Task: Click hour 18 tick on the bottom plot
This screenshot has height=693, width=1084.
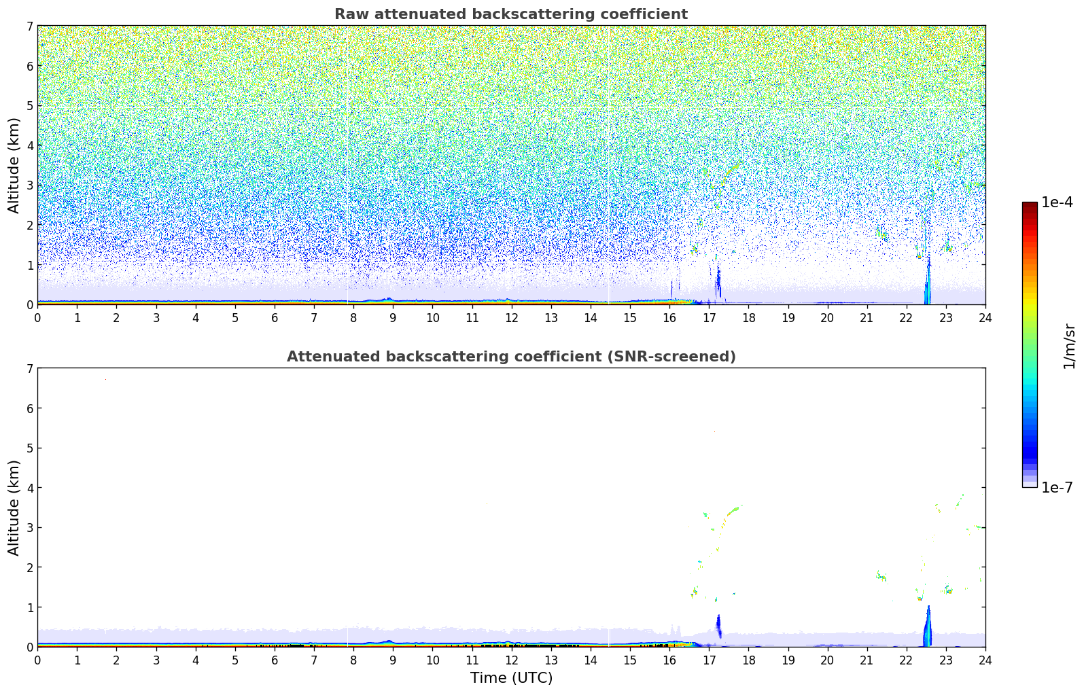Action: (748, 660)
